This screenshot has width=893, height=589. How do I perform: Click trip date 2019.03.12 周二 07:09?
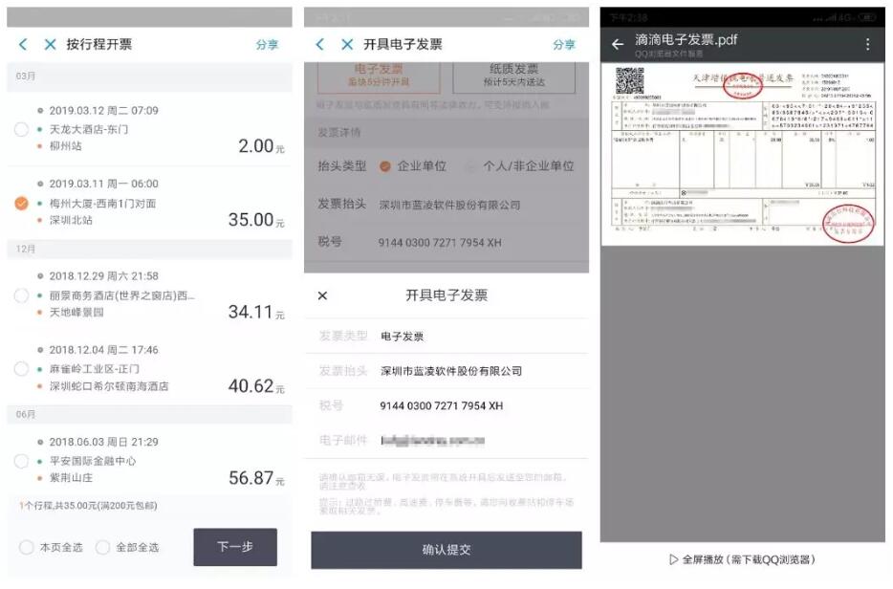point(103,111)
